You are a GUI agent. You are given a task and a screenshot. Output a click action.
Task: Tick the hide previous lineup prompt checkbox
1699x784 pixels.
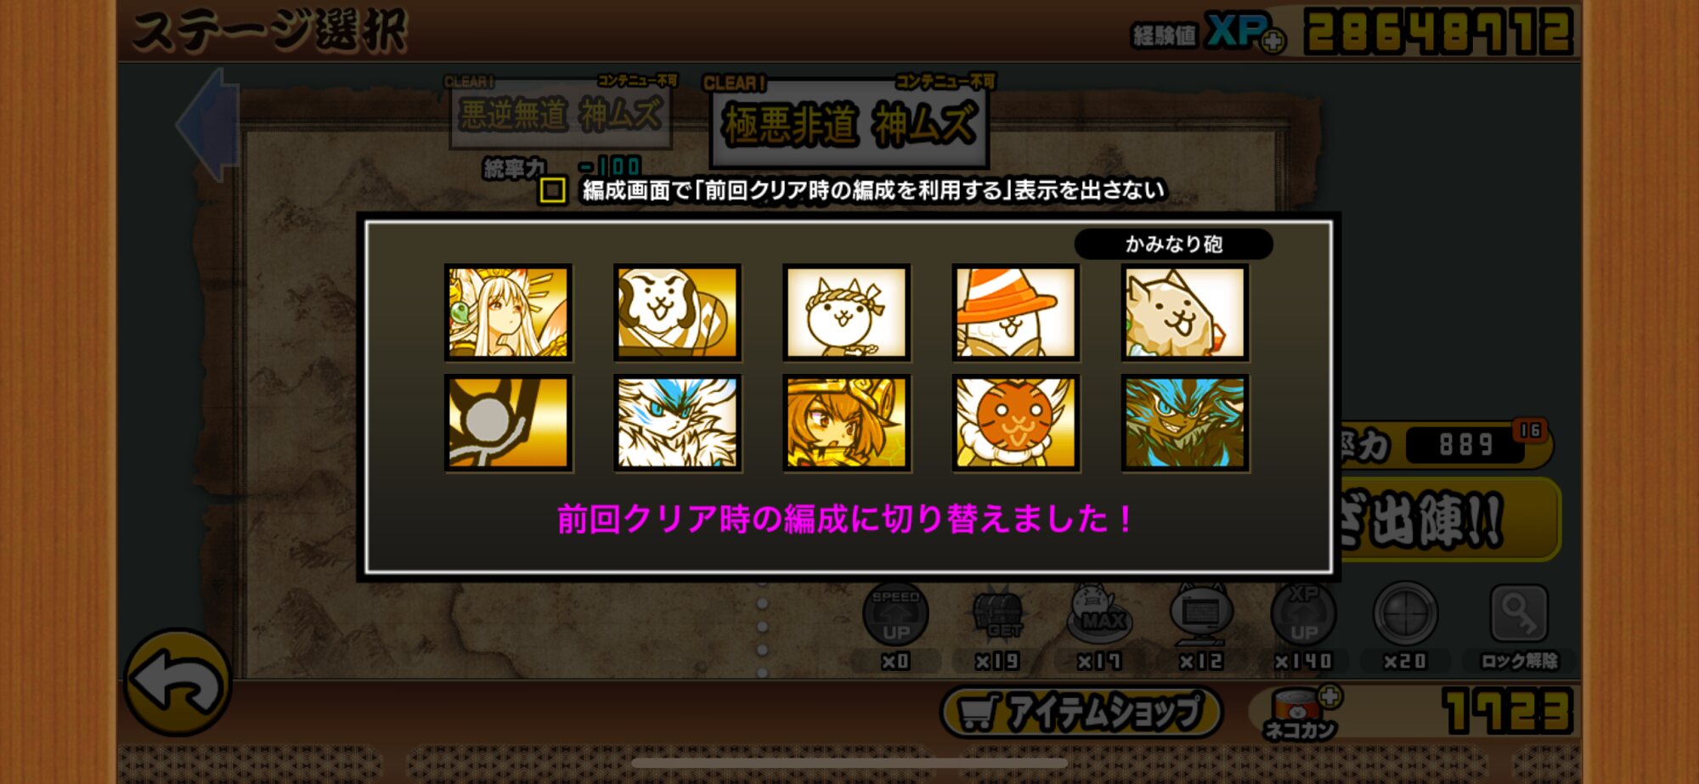click(552, 190)
